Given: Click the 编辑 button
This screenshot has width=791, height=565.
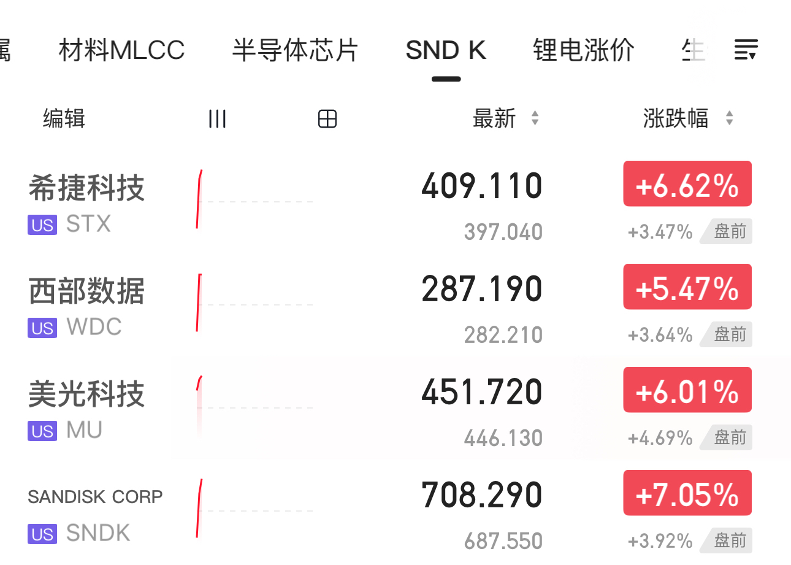Looking at the screenshot, I should 64,118.
